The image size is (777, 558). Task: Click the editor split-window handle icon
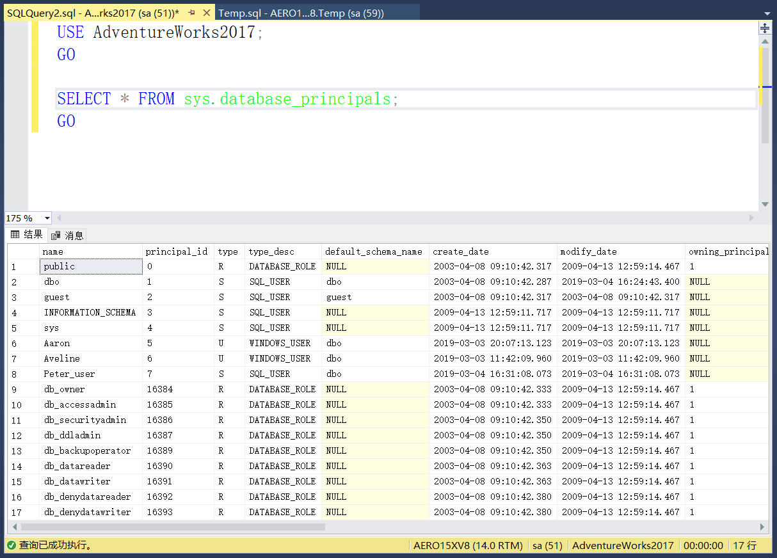pyautogui.click(x=765, y=28)
